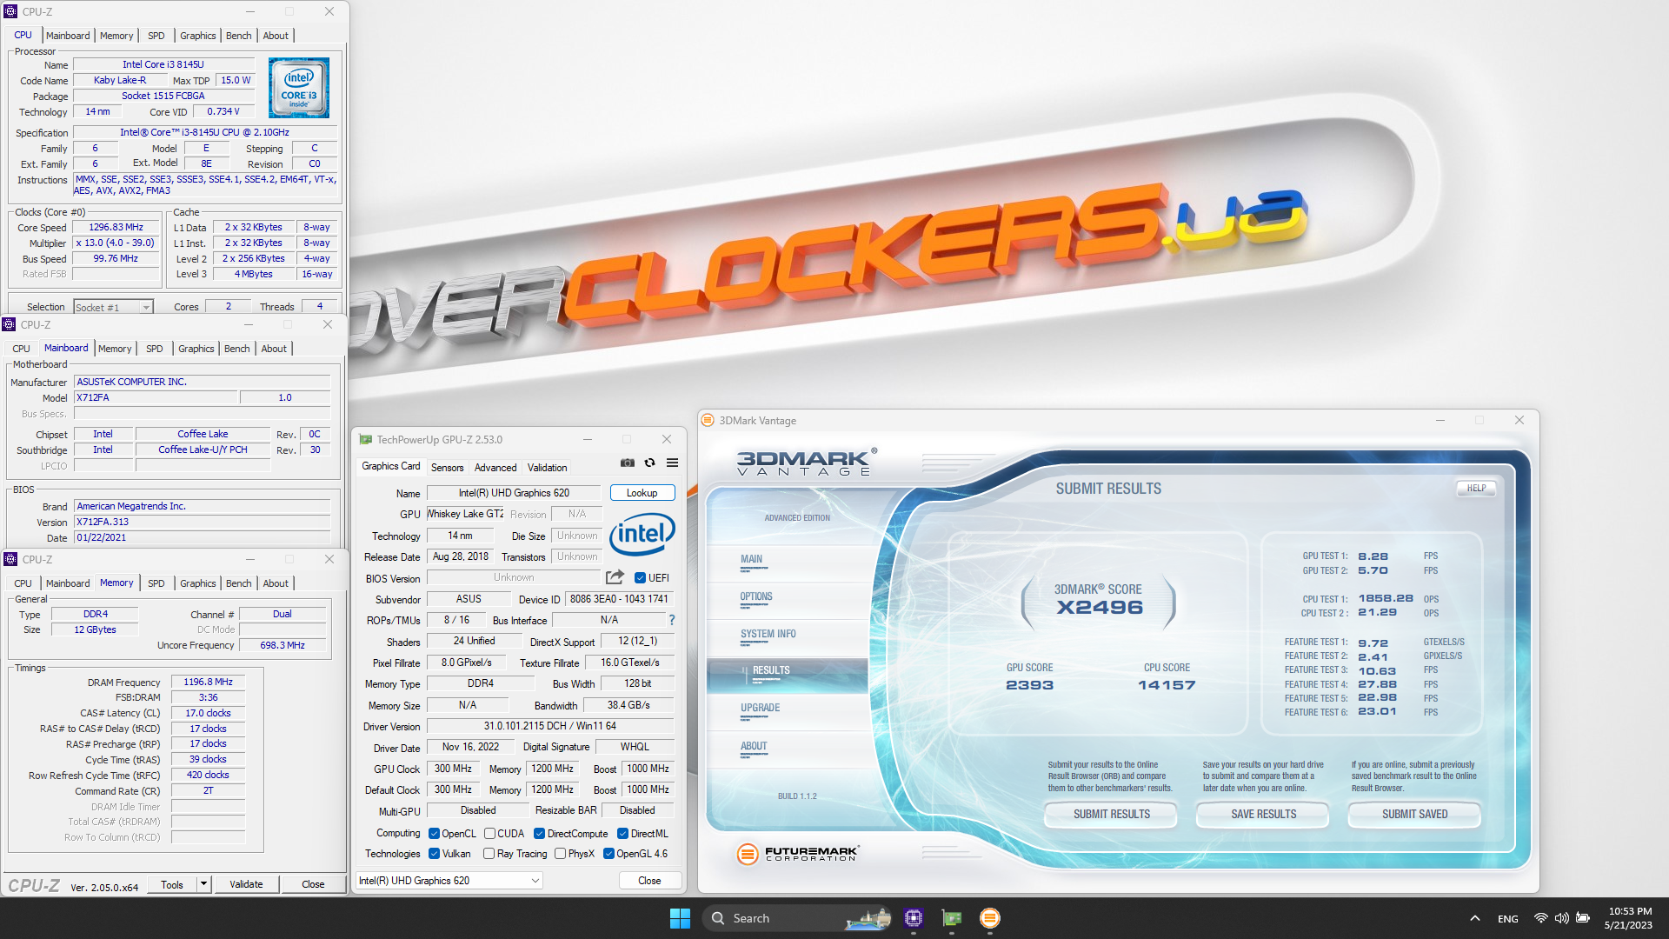Toggle the DirectCompute checkbox
Image resolution: width=1669 pixels, height=939 pixels.
tap(539, 834)
